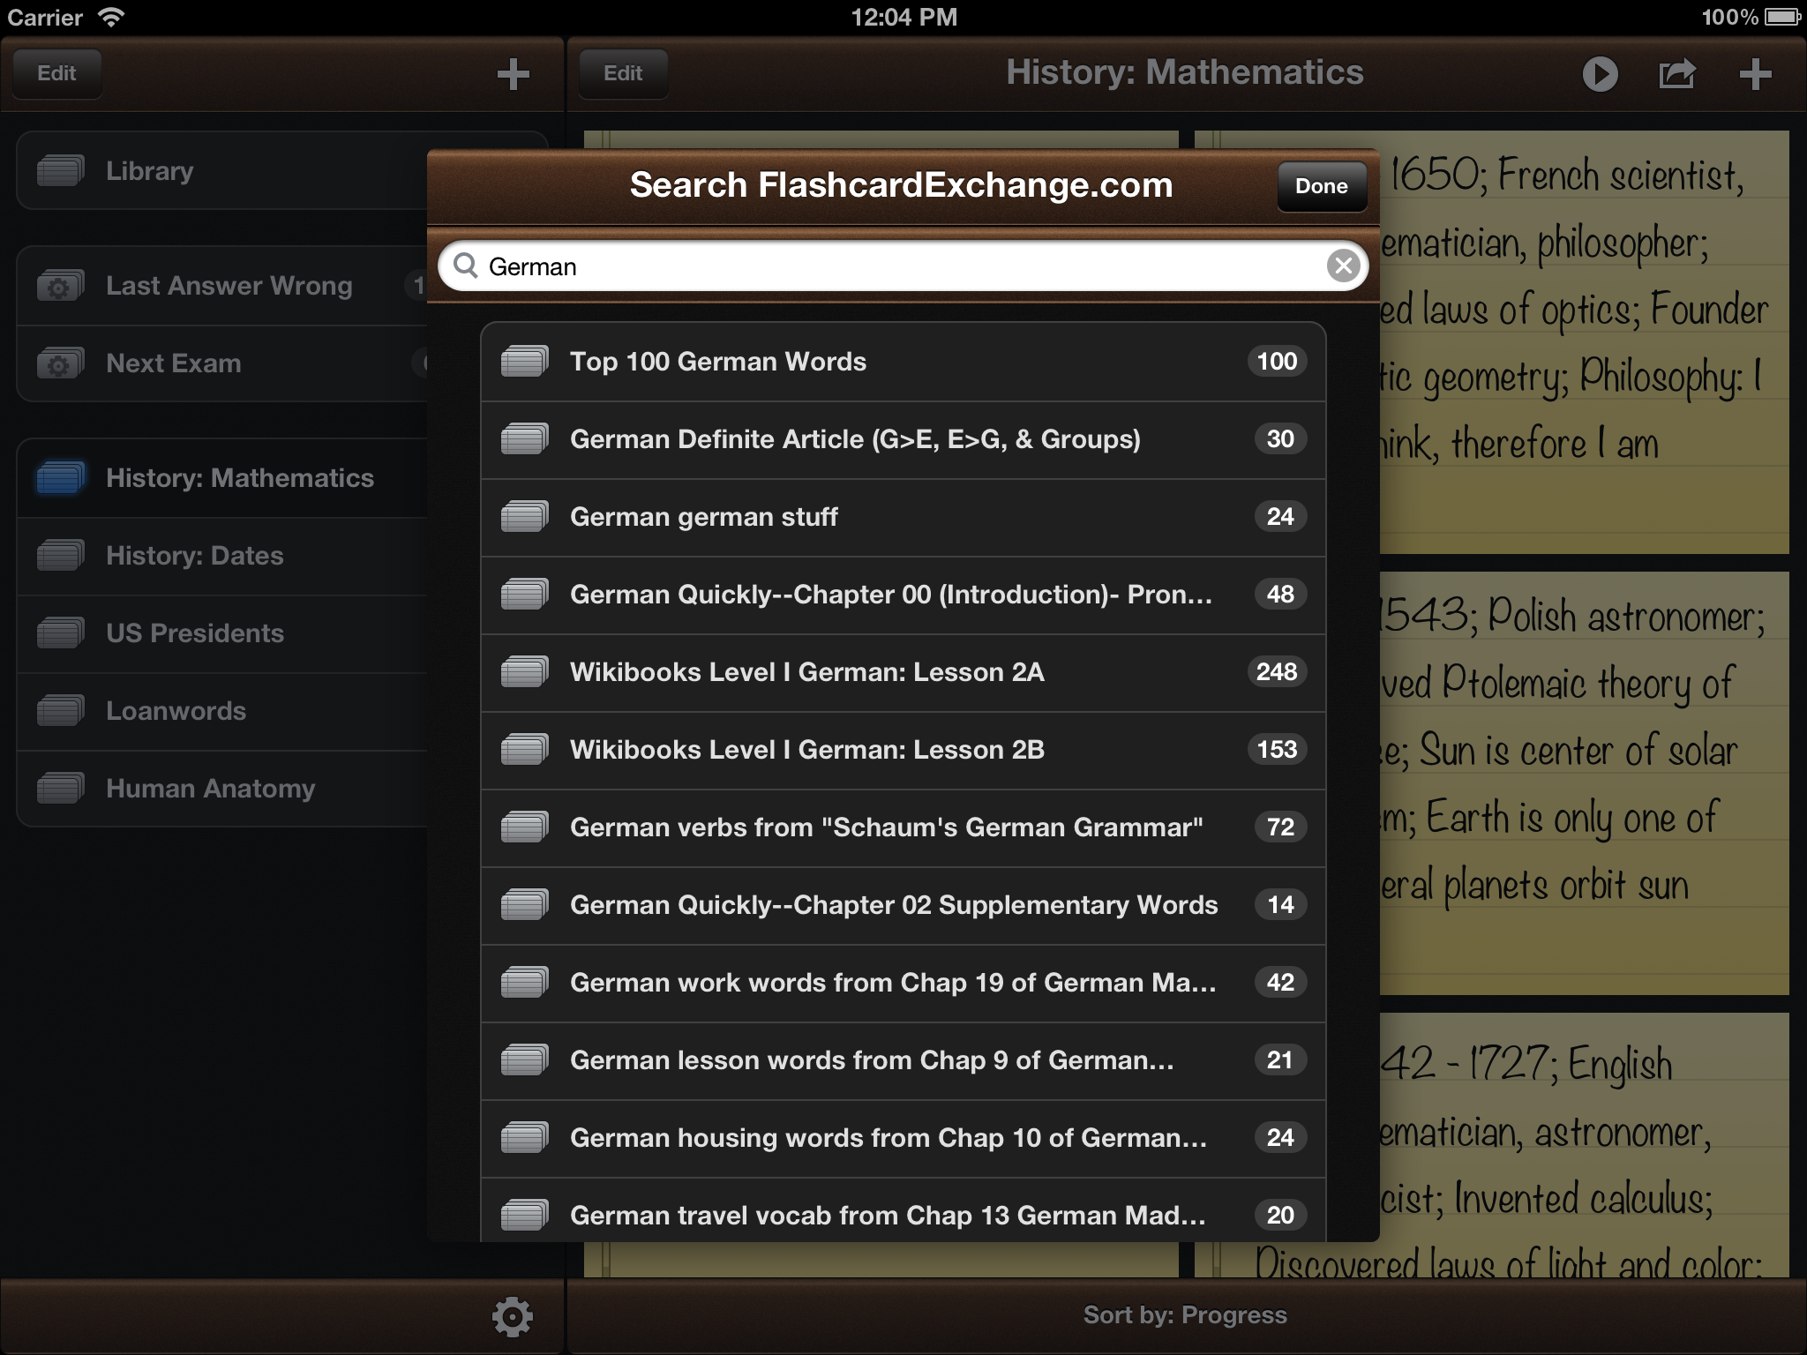Image resolution: width=1807 pixels, height=1355 pixels.
Task: Start studying the History: Mathematics deck
Action: tap(1600, 74)
